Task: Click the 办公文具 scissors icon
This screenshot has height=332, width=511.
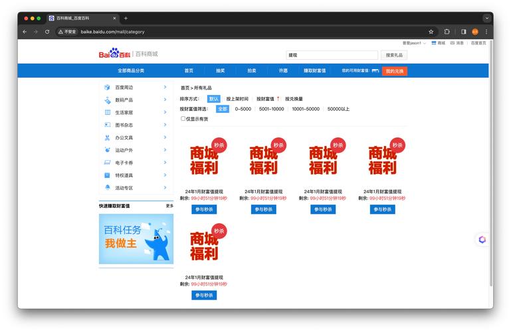Action: pyautogui.click(x=107, y=137)
